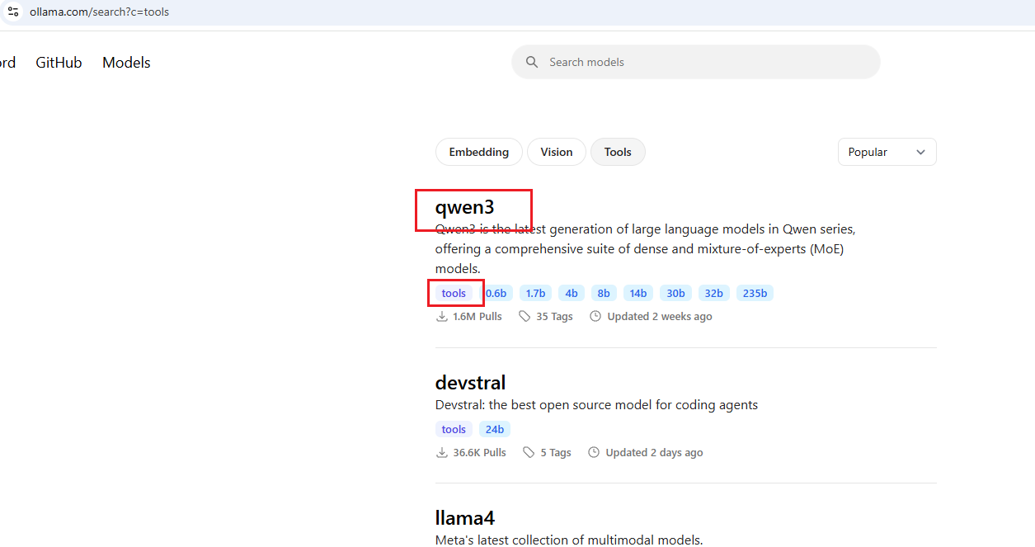Click the "36.6K Pulls" text

[x=480, y=453]
